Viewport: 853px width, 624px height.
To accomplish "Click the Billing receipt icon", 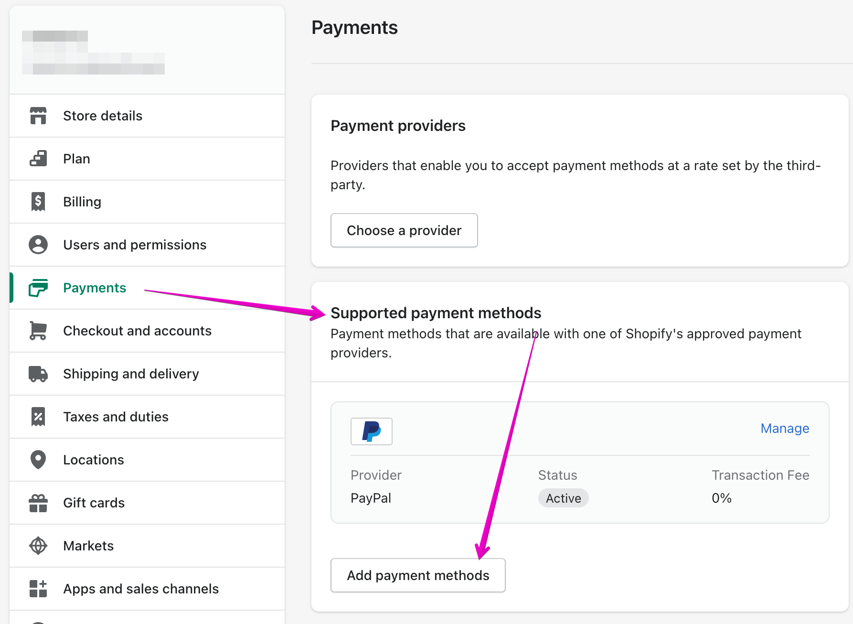I will coord(38,202).
